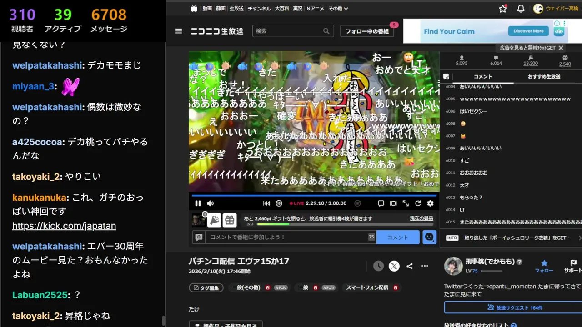Open the emoji picker face icon
Viewport: 582px width, 327px height.
(429, 237)
